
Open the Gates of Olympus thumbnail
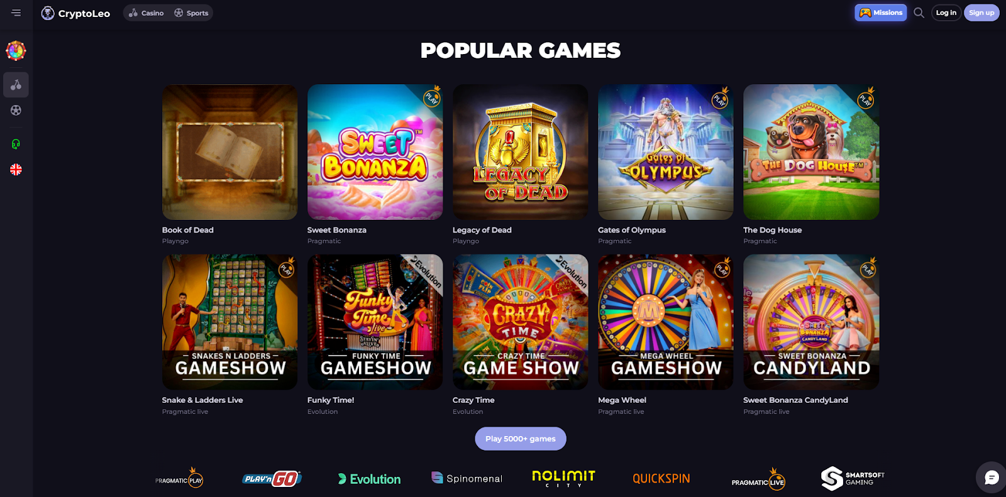coord(666,152)
